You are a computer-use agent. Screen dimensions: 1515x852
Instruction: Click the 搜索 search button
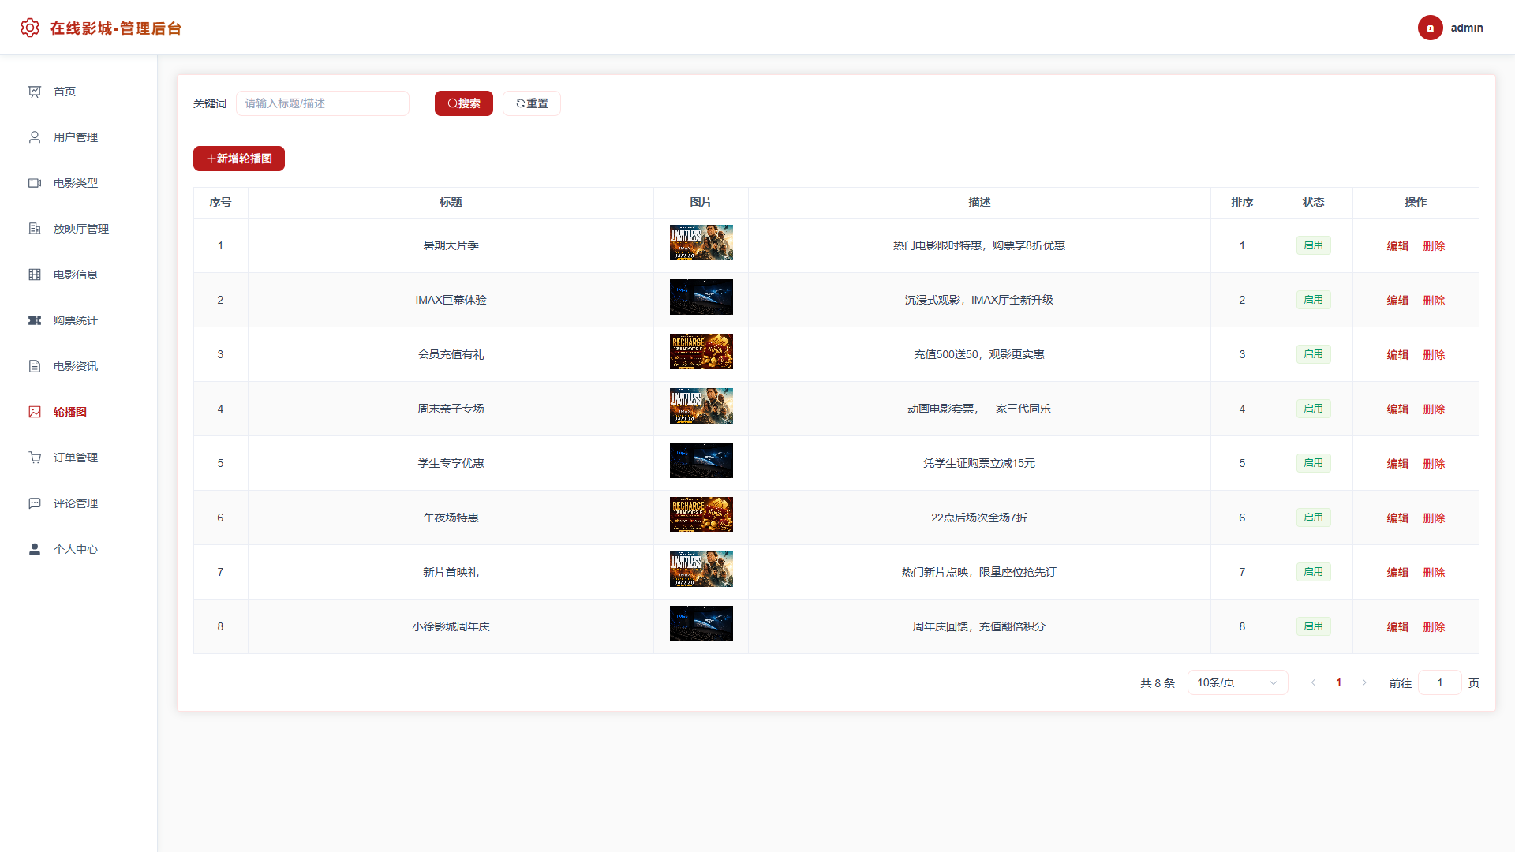[x=464, y=103]
